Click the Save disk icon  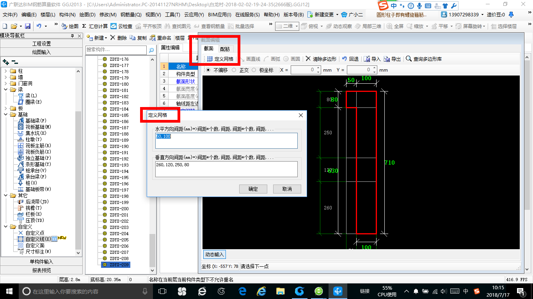point(28,26)
